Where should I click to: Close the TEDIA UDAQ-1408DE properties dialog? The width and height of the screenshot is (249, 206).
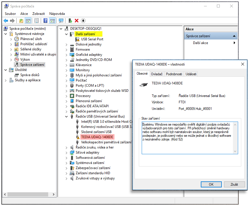pyautogui.click(x=243, y=64)
